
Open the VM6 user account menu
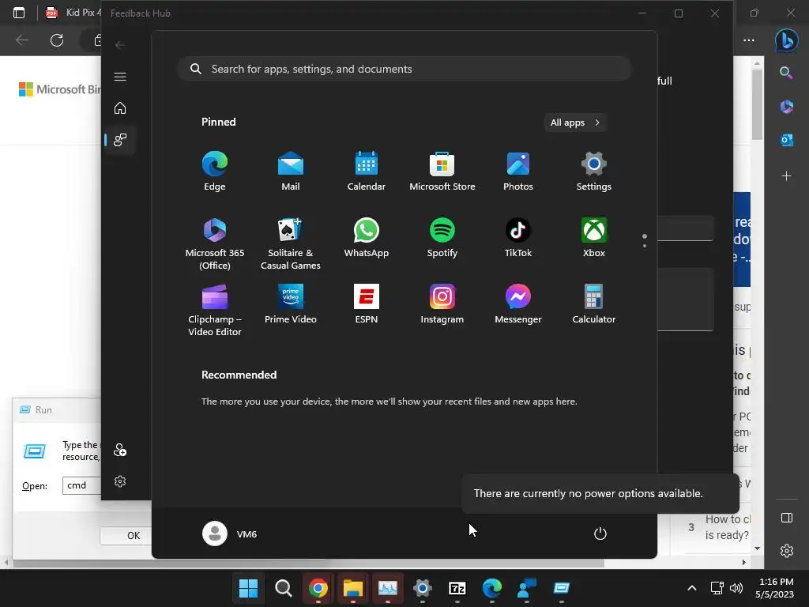click(230, 533)
